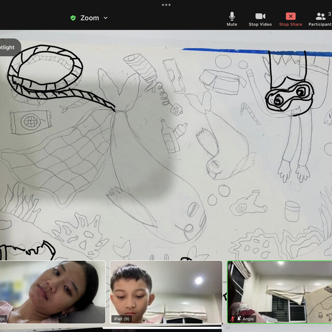Tap the muted microphone icon on Angie's tile
332x332 pixels.
(232, 319)
